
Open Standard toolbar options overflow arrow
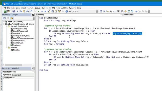click(x=97, y=11)
